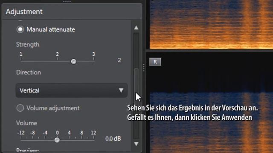Image resolution: width=273 pixels, height=153 pixels.
Task: Select the Manual attenuate radio button
Action: [x=20, y=29]
